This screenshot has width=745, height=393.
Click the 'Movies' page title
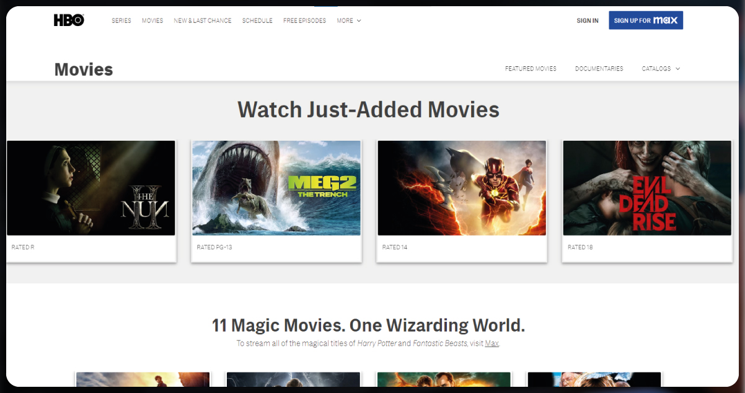click(x=84, y=69)
